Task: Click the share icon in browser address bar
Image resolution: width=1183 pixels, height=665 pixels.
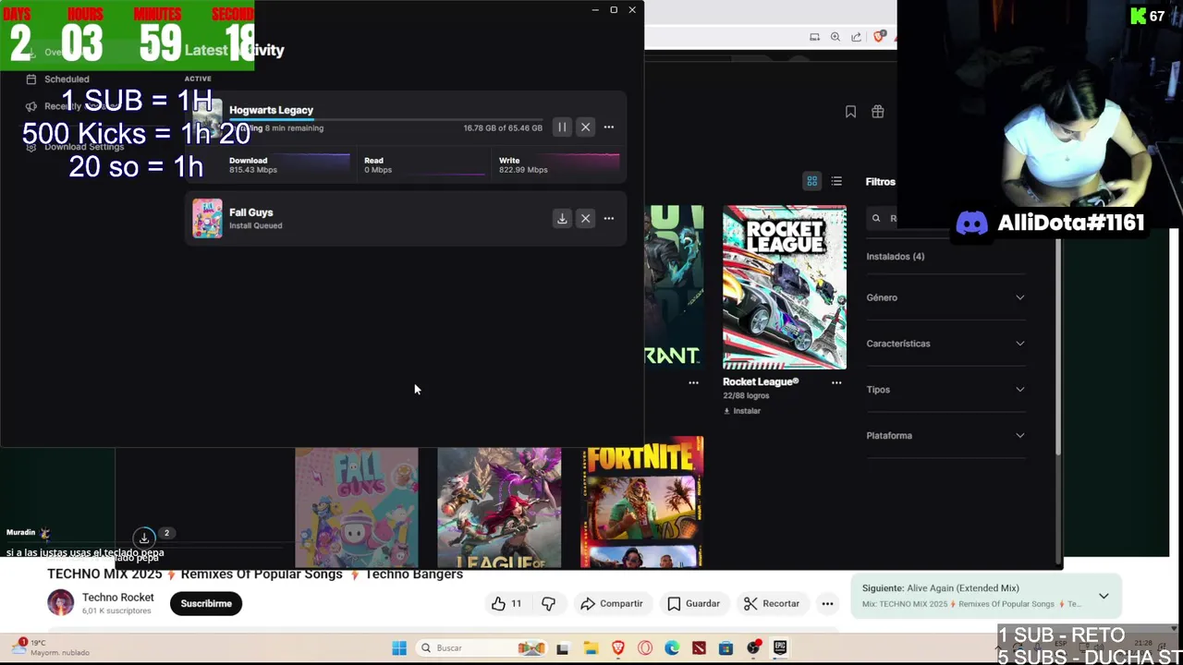Action: click(856, 37)
